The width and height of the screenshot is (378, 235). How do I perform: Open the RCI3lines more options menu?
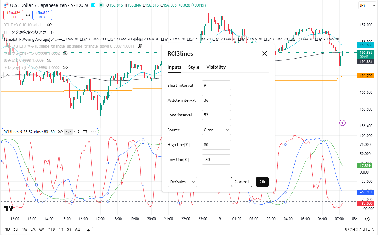(x=93, y=132)
